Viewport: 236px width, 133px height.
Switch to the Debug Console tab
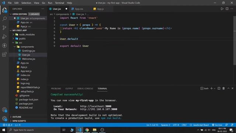click(x=85, y=89)
